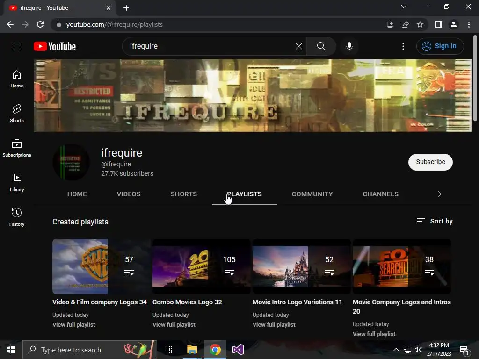Viewport: 479px width, 359px height.
Task: Click ifrequire channel banner image
Action: tap(253, 95)
